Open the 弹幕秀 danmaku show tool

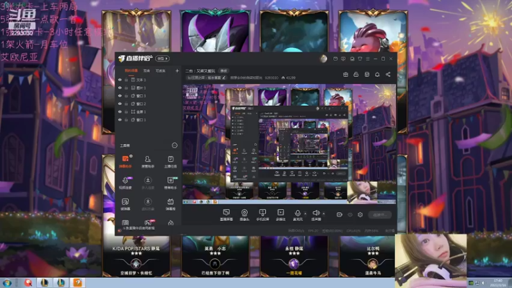(170, 204)
